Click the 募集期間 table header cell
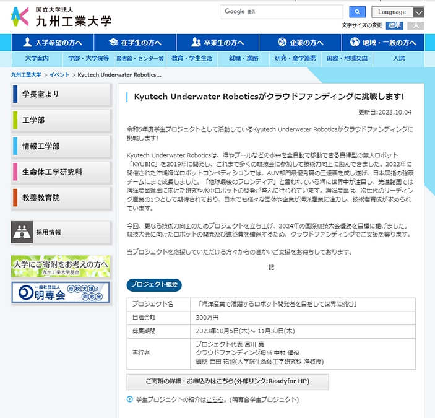The height and width of the screenshot is (418, 435). tap(158, 331)
